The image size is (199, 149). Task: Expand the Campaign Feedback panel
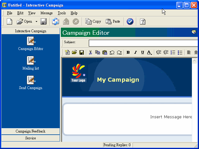point(30,131)
